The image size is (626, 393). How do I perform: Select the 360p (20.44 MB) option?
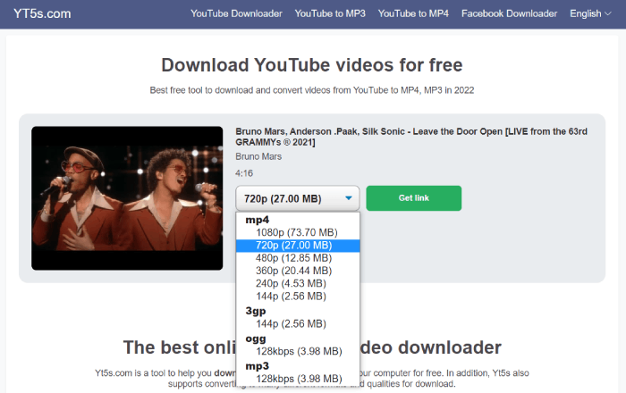[x=298, y=271]
